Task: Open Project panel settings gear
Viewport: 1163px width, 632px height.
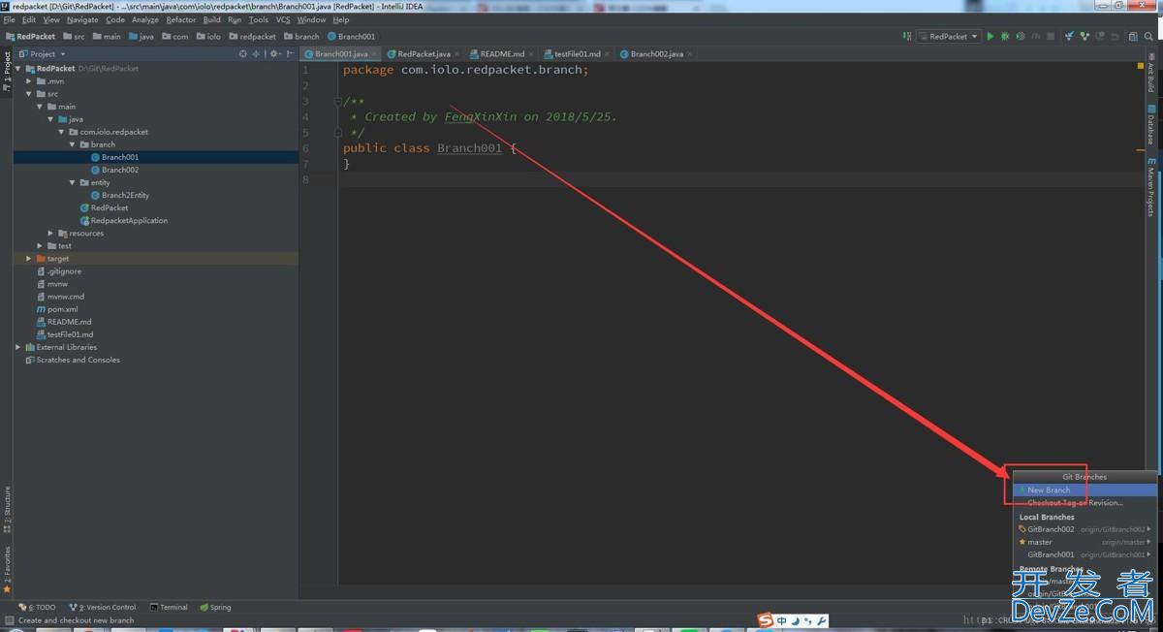Action: [275, 54]
